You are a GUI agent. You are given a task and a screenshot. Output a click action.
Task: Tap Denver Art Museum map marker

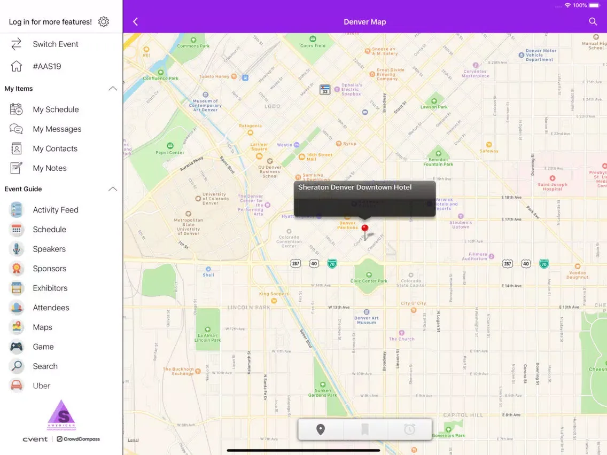(367, 312)
